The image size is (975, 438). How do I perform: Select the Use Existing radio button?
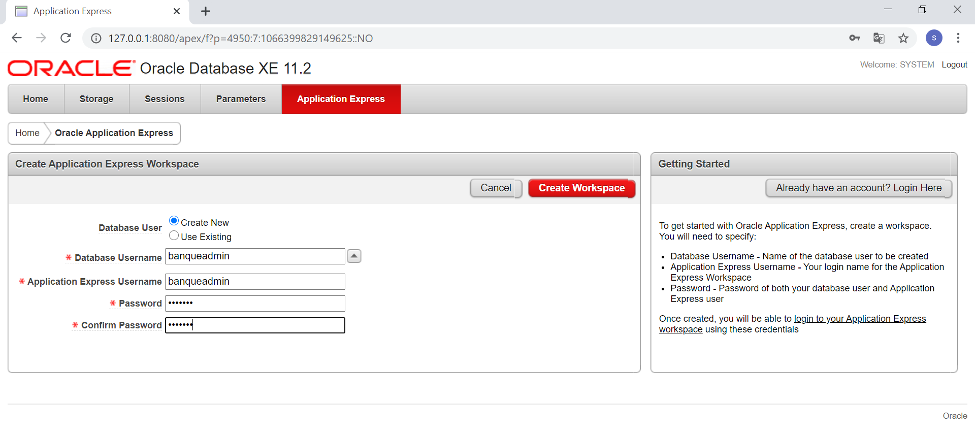pyautogui.click(x=174, y=235)
